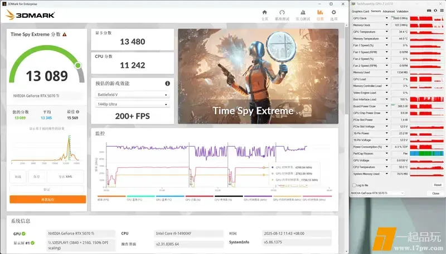Screen dimensions: 446x254
Task: Click the 3DMARK logo
Action: (x=30, y=15)
